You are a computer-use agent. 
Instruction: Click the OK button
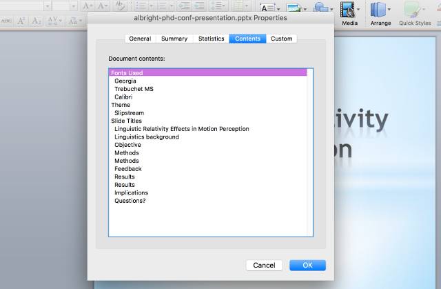pyautogui.click(x=308, y=265)
